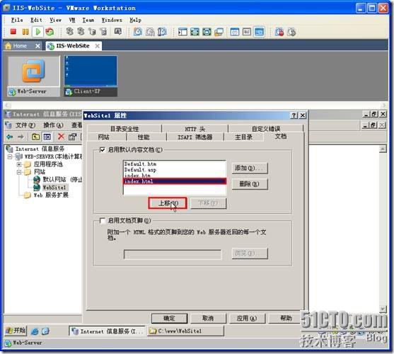Click the Revert to Snapshot icon
The image size is (394, 354).
[x=150, y=32]
